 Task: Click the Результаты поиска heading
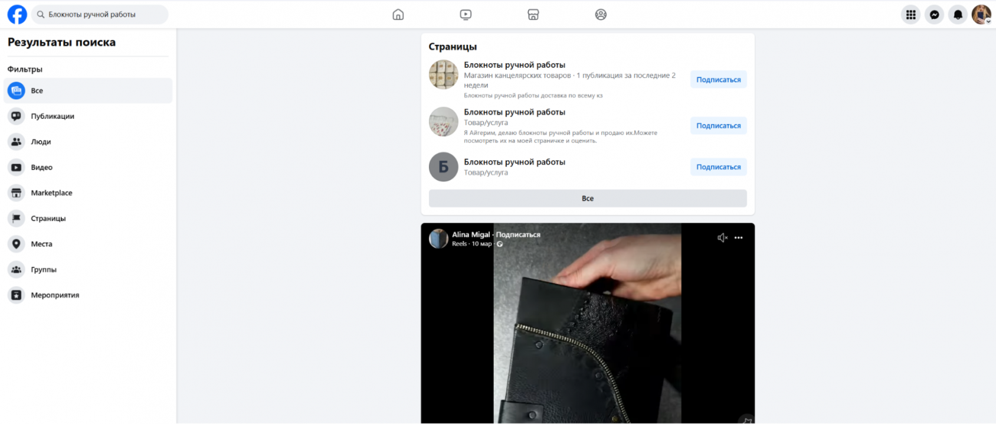pyautogui.click(x=61, y=43)
